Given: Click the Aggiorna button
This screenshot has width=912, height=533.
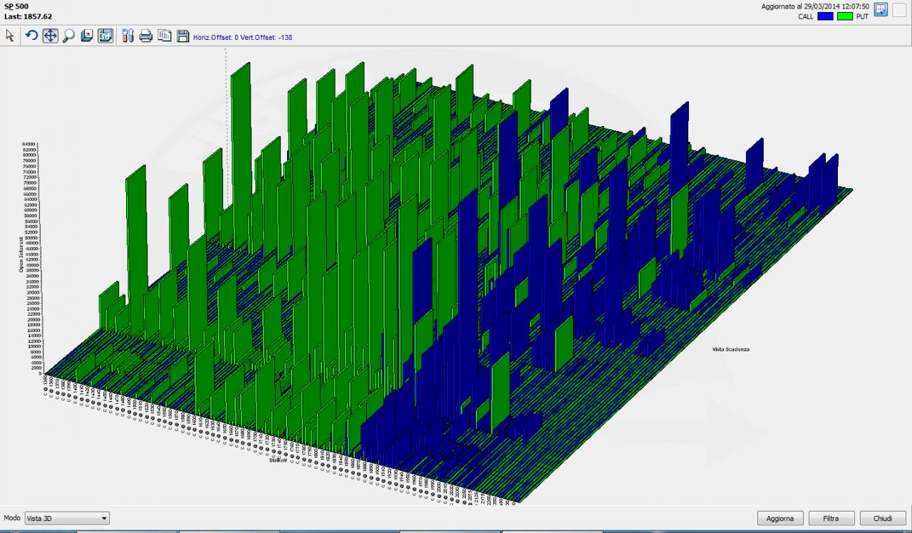Looking at the screenshot, I should [x=781, y=518].
